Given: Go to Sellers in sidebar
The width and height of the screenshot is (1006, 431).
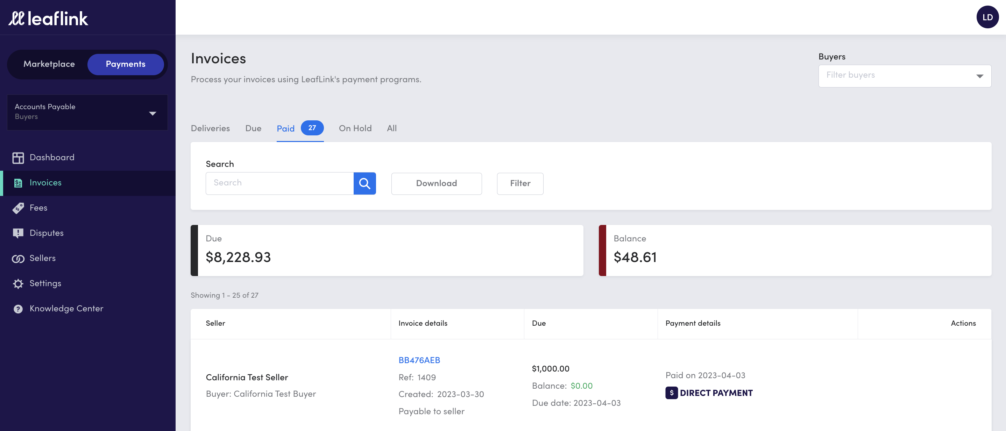Looking at the screenshot, I should tap(87, 258).
